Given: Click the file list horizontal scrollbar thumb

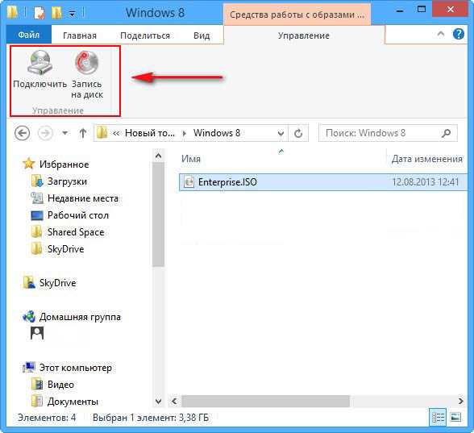Looking at the screenshot, I should coord(265,402).
